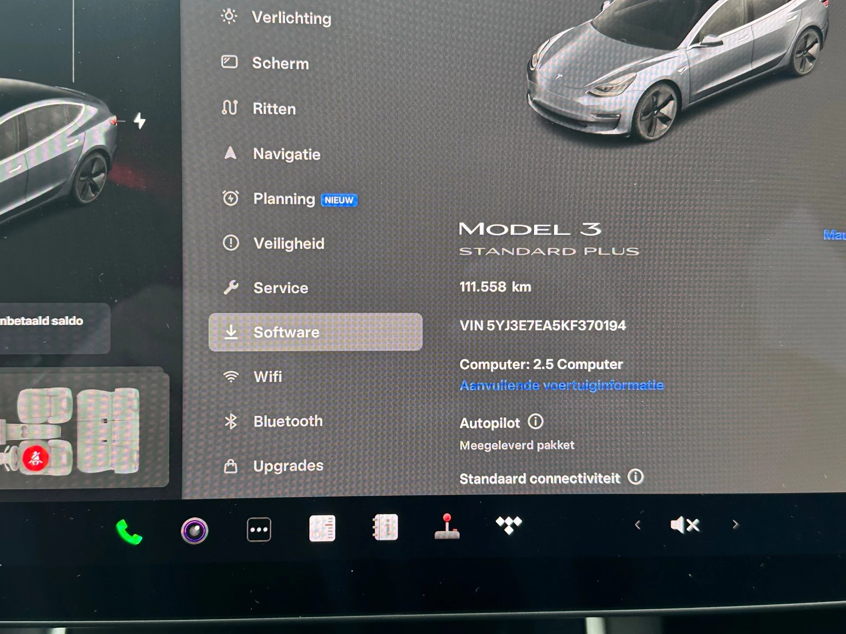
Task: Open Service settings panel
Action: pyautogui.click(x=281, y=279)
